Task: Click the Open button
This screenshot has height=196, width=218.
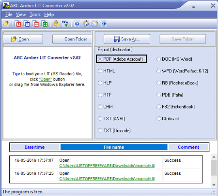Action: click(x=23, y=39)
